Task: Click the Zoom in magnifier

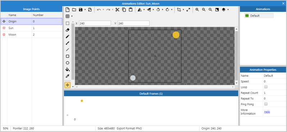Action: click(197, 10)
